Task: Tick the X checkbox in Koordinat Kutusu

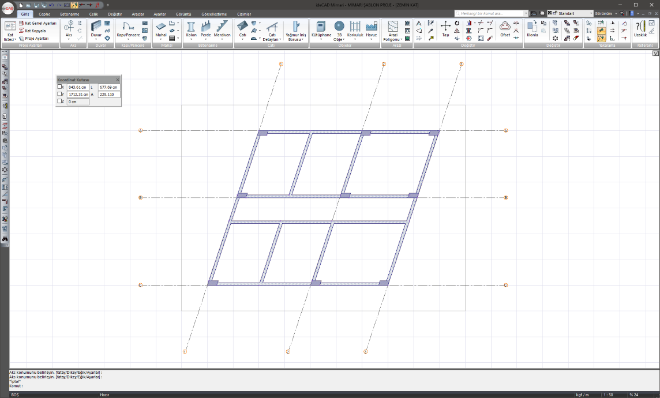Action: pos(59,87)
